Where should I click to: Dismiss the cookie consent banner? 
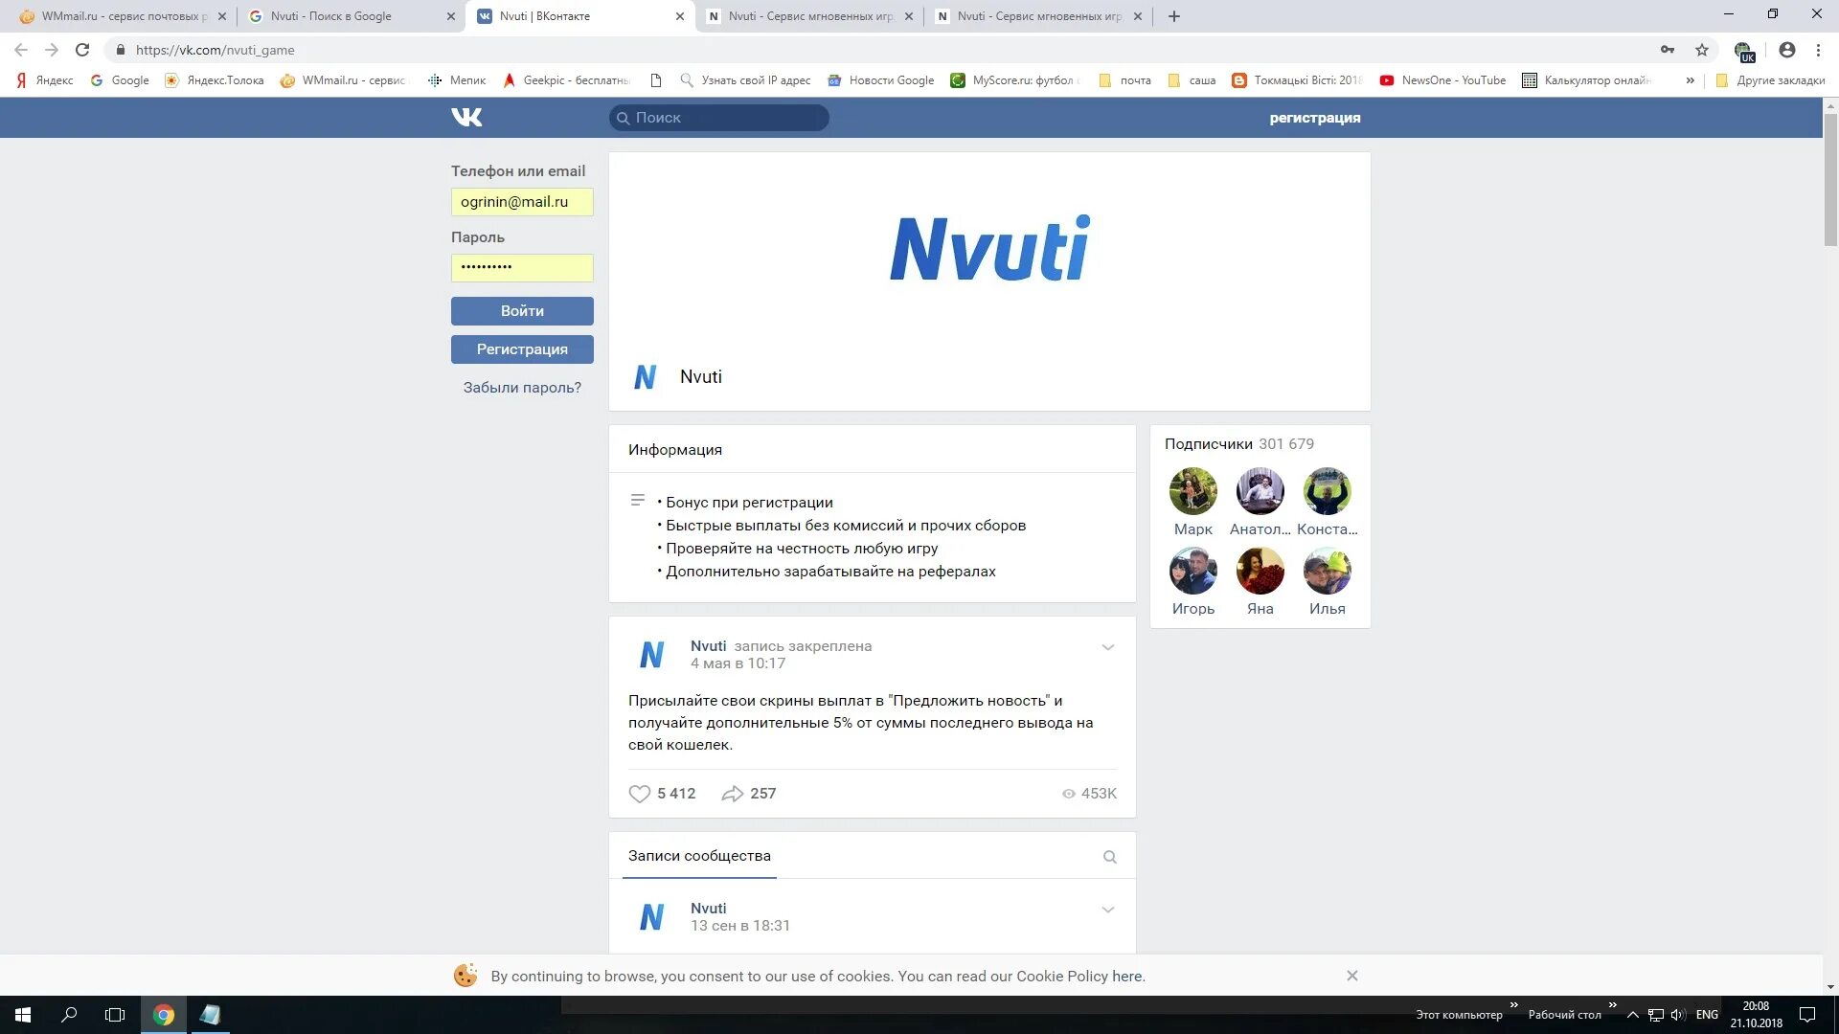click(1351, 976)
